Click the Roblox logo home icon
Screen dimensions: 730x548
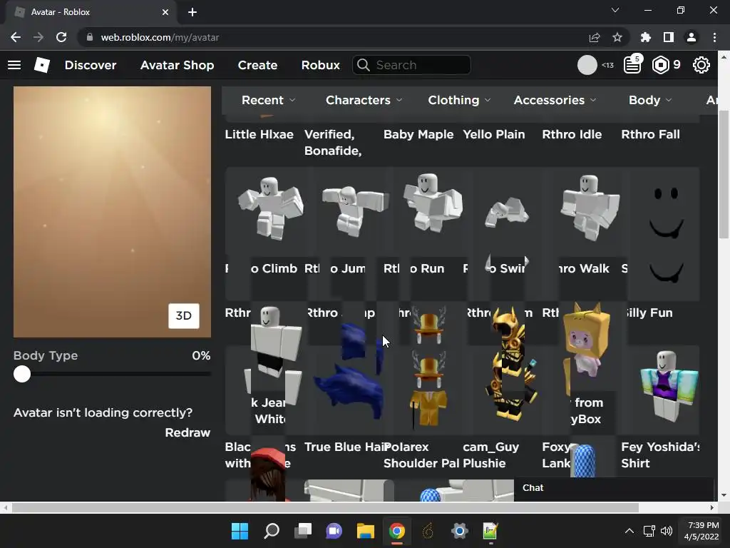click(x=42, y=65)
